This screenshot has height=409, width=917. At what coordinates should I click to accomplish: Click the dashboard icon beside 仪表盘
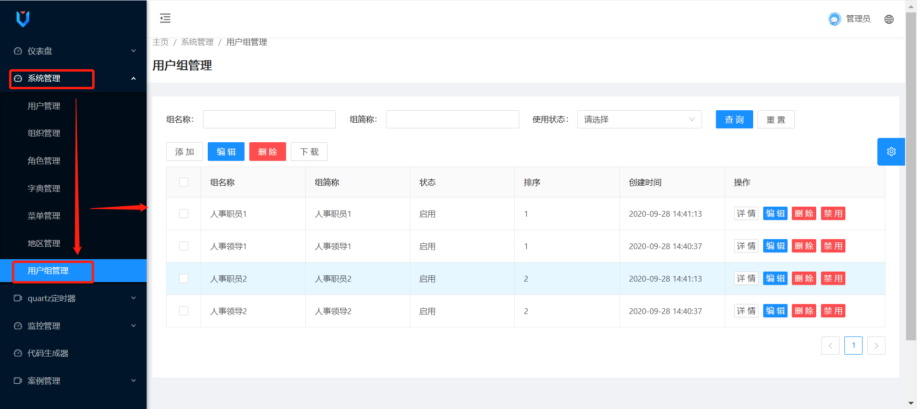click(x=18, y=51)
